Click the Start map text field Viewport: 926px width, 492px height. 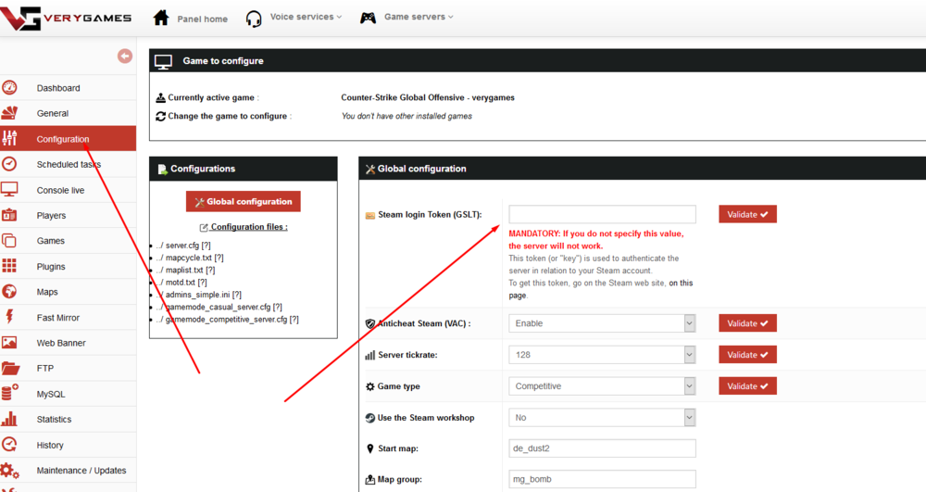pos(602,448)
